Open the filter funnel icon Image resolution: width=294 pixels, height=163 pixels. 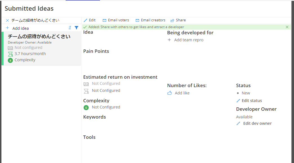pos(76,28)
